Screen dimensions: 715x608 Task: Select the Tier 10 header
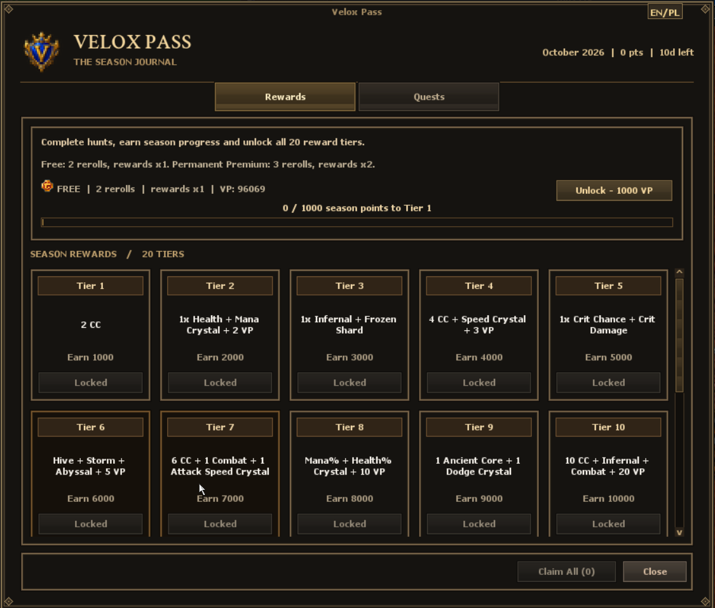[608, 427]
